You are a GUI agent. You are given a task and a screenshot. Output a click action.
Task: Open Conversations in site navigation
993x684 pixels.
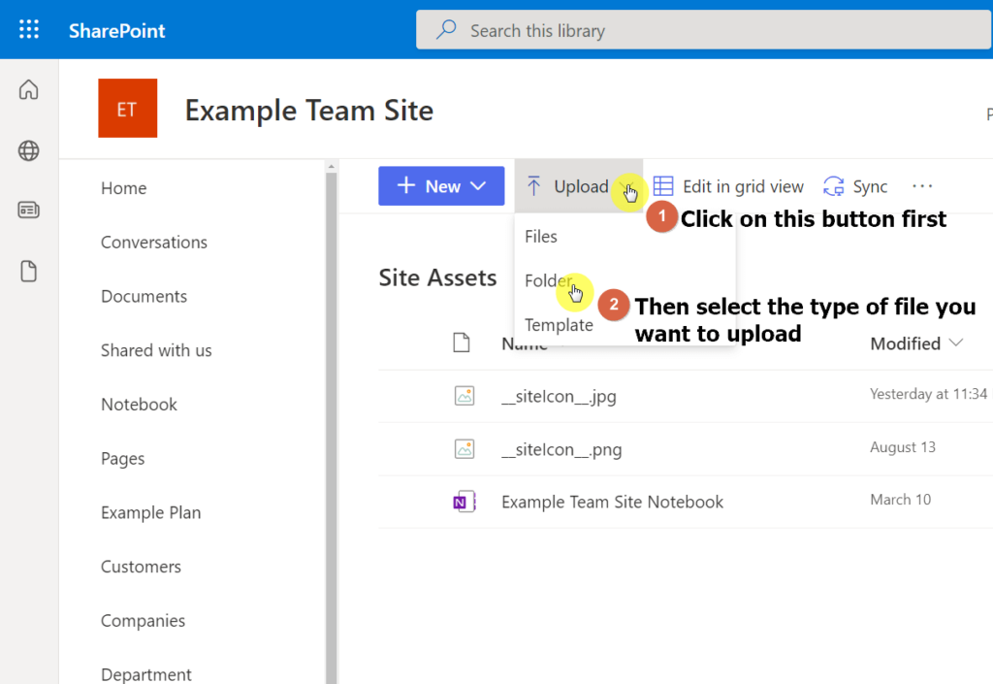click(x=154, y=242)
